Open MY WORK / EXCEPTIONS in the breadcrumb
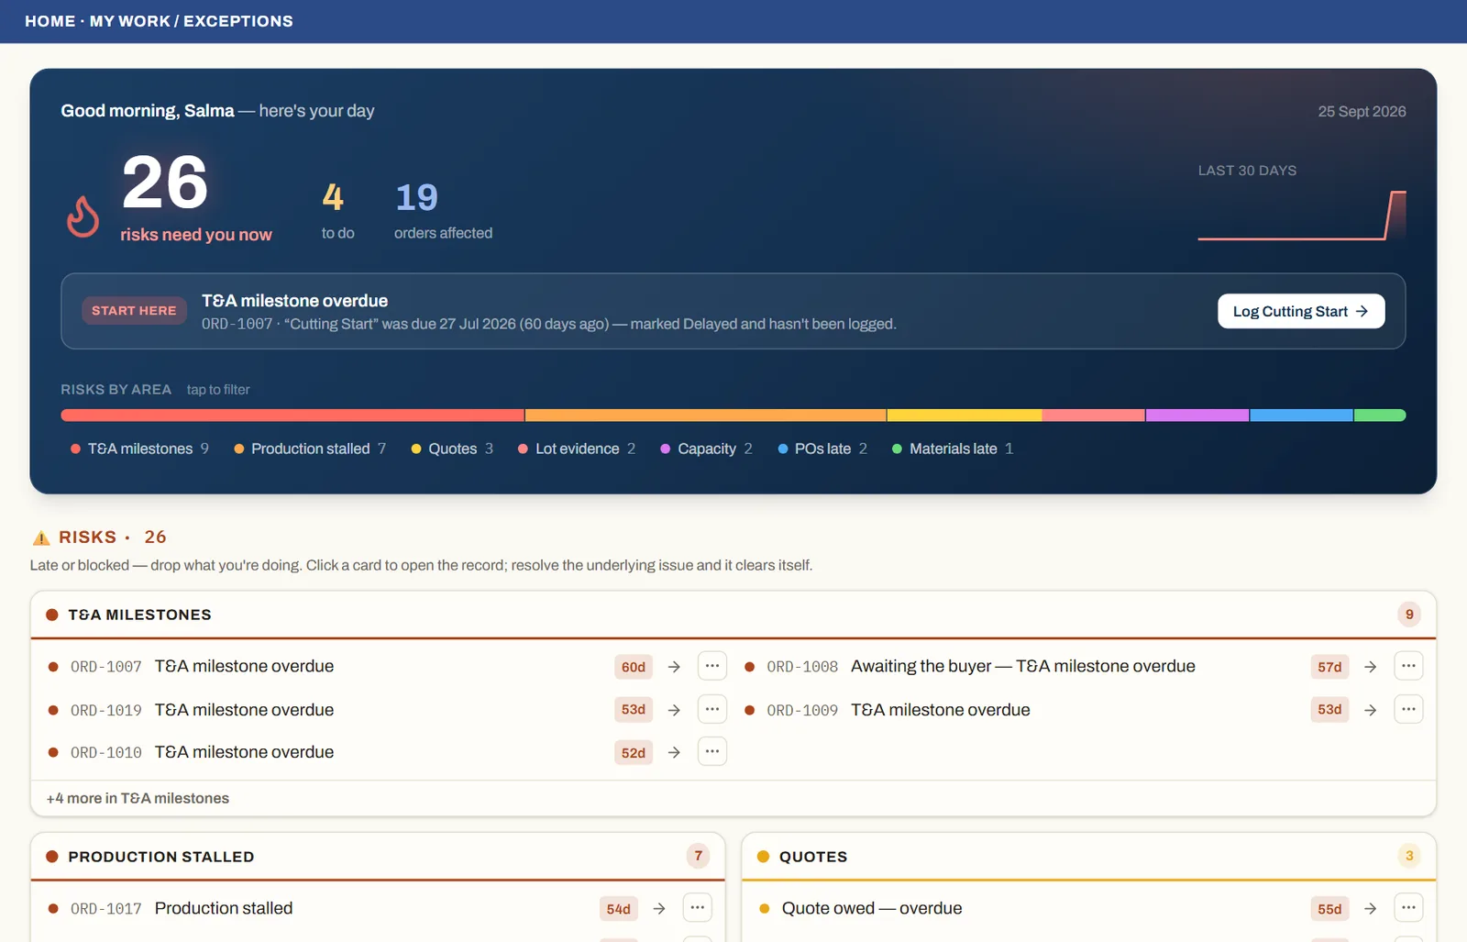 [x=192, y=21]
